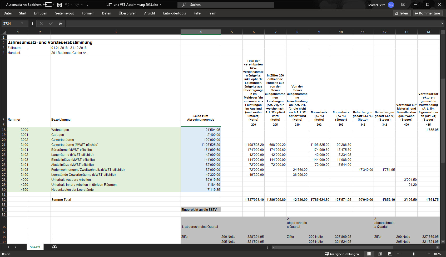The width and height of the screenshot is (446, 257).
Task: Click the cell 'Eingereicht an die ESTV'
Action: (x=201, y=209)
